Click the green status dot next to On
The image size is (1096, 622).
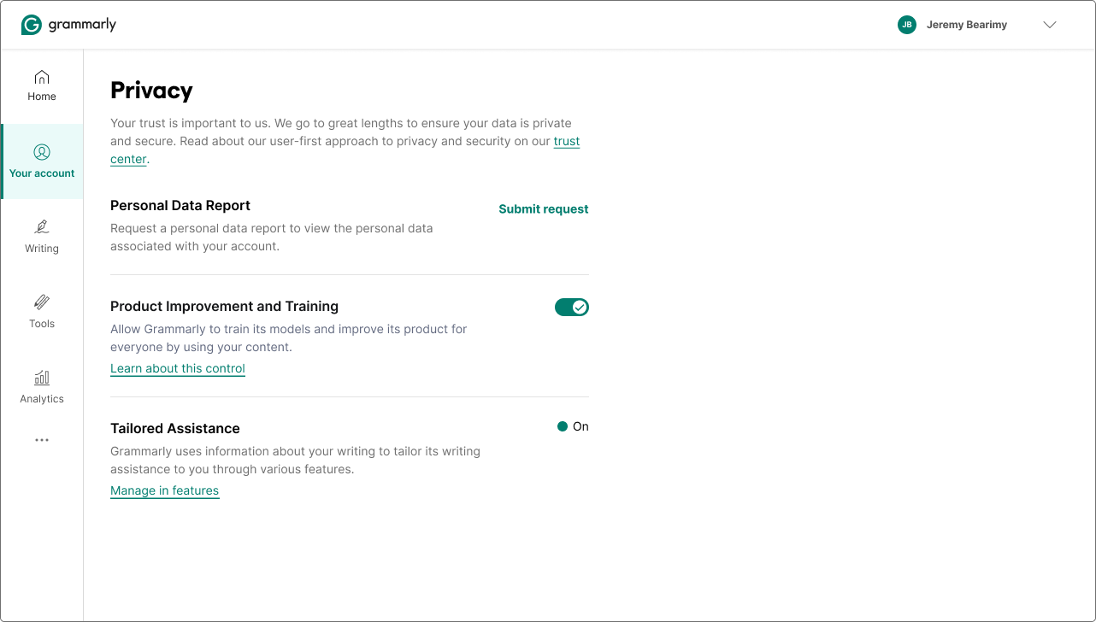pos(562,425)
